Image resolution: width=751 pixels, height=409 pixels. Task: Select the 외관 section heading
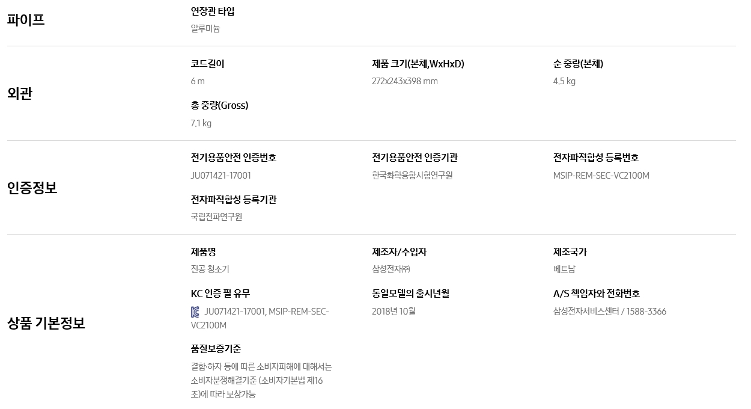20,93
